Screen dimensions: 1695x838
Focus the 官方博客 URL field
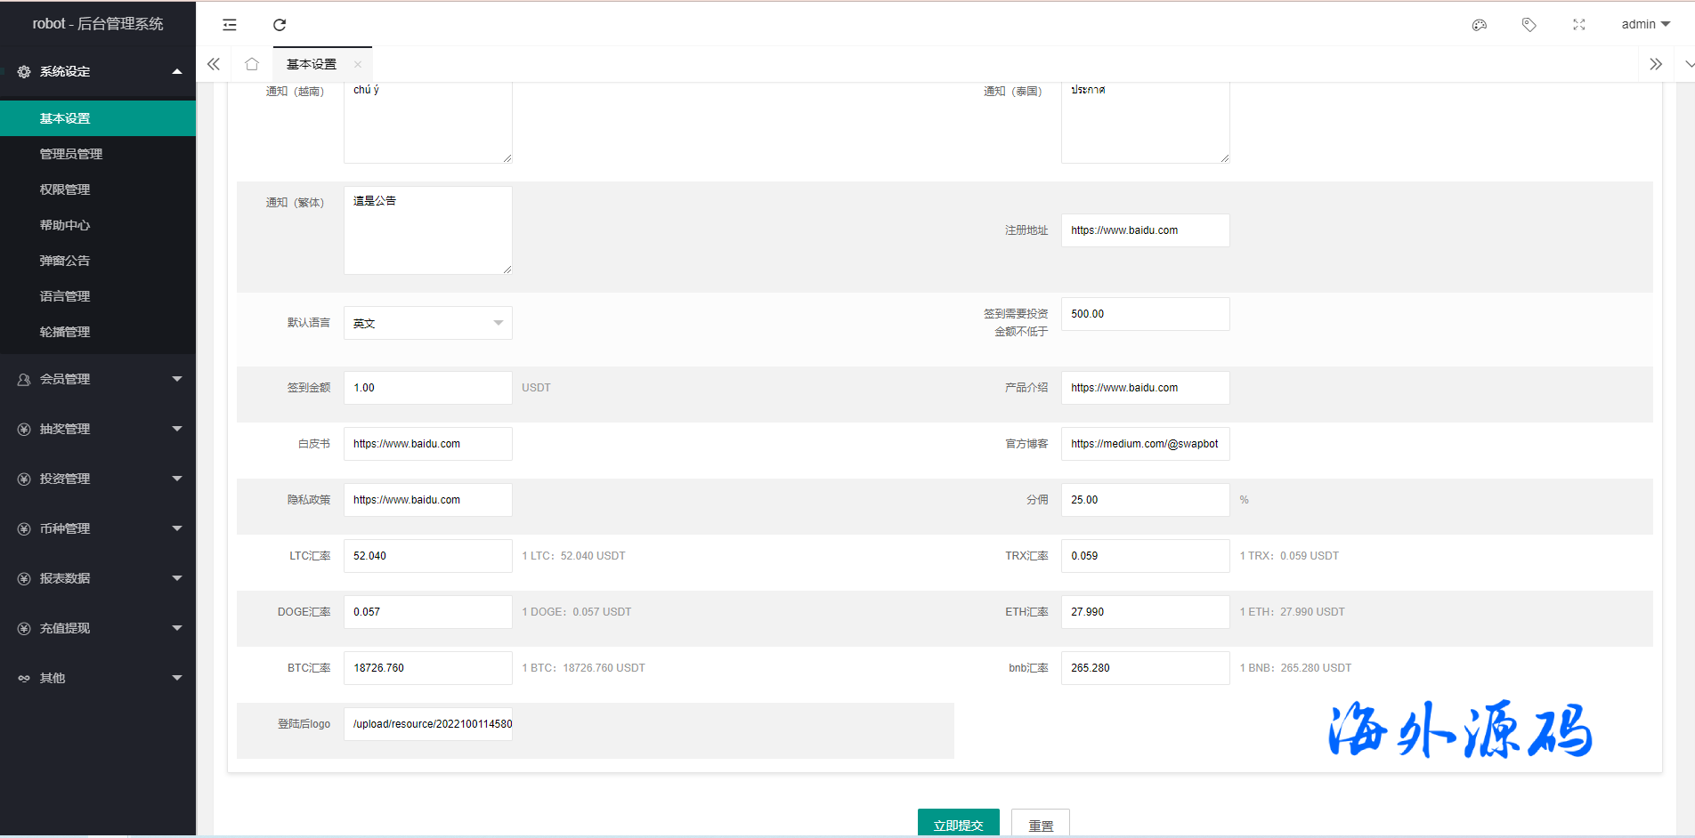tap(1145, 444)
